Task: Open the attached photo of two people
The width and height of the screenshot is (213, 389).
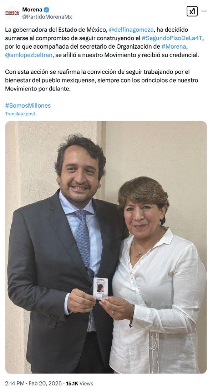Action: (x=106, y=247)
